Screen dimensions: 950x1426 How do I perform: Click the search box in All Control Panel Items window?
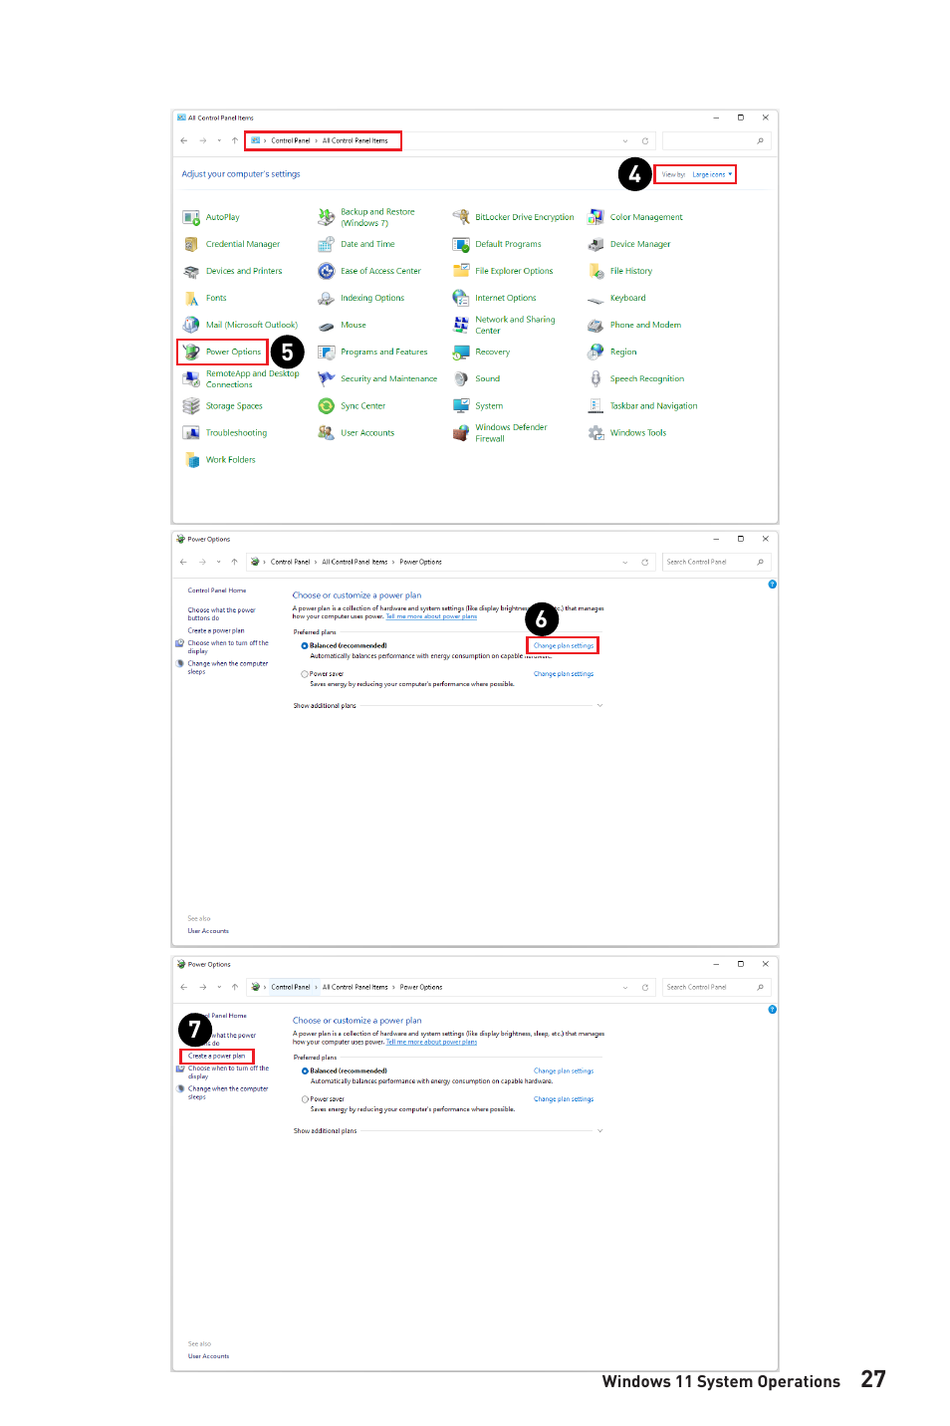tap(715, 140)
